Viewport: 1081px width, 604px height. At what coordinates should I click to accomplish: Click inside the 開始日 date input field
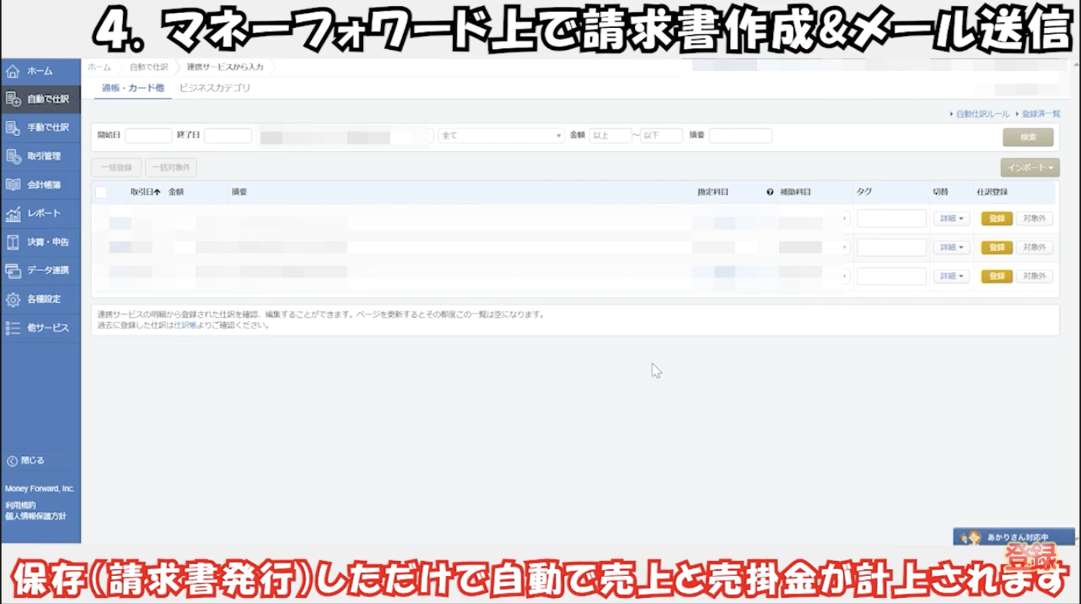click(x=149, y=135)
